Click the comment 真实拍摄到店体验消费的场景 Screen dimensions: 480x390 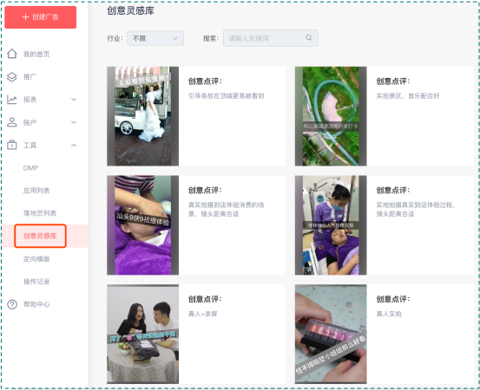pos(226,210)
